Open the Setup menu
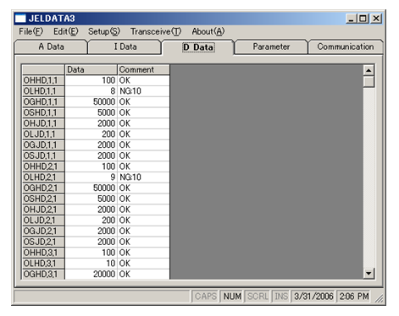Image resolution: width=399 pixels, height=316 pixels. tap(104, 31)
